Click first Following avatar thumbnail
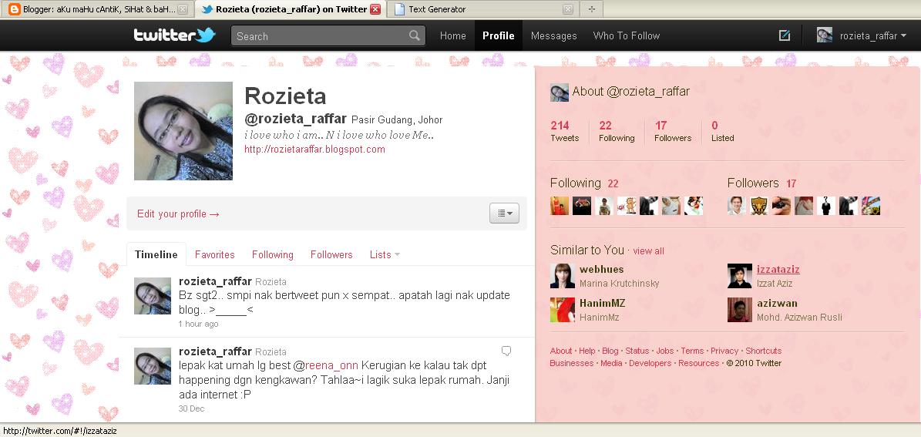This screenshot has height=437, width=921. coord(560,206)
